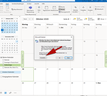Image resolution: width=107 pixels, height=96 pixels.
Task: Click the Vorheriger Termin side tab
Action: pyautogui.click(x=23, y=59)
